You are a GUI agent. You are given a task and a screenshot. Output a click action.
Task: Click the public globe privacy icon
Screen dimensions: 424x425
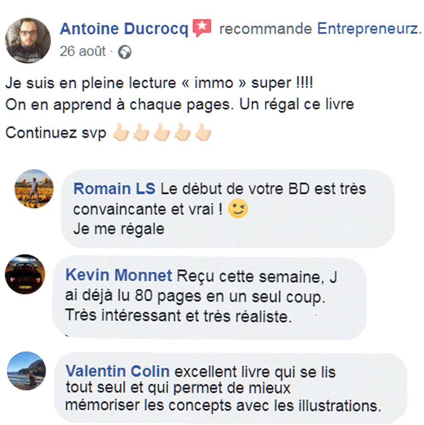click(x=125, y=52)
